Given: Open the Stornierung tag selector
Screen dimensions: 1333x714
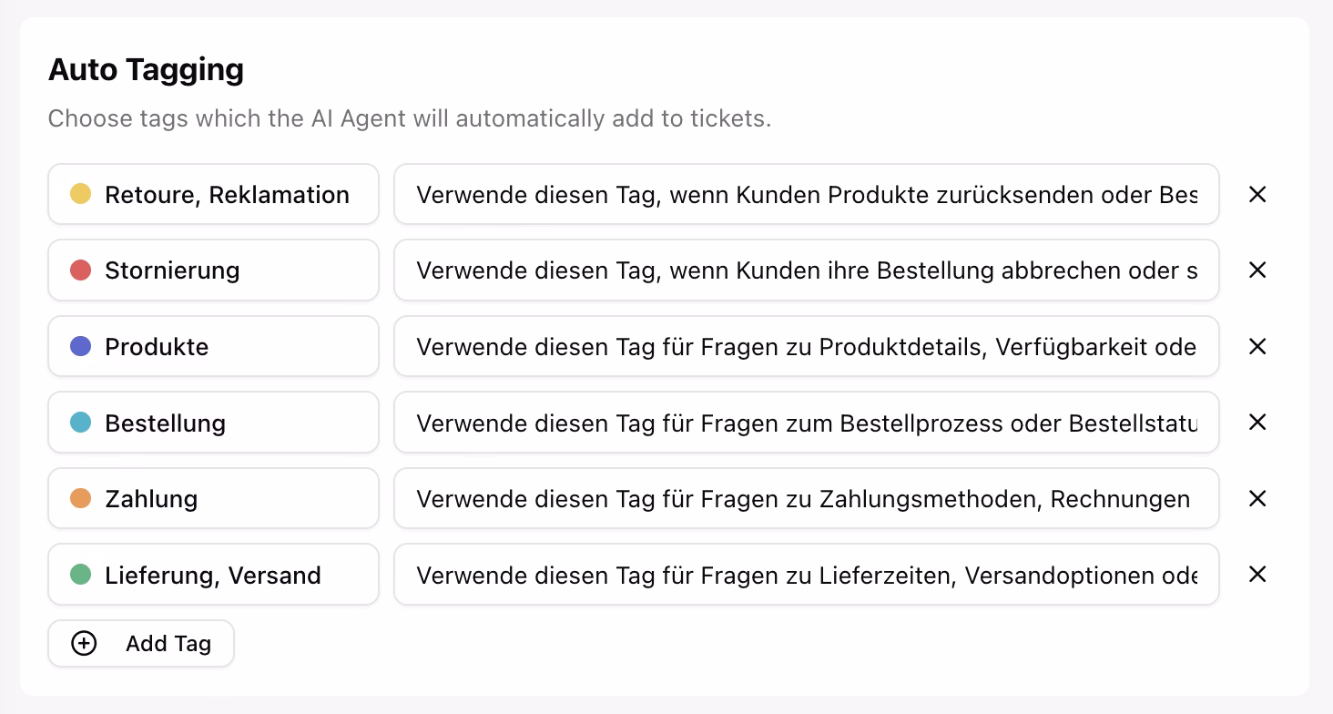Looking at the screenshot, I should point(213,270).
